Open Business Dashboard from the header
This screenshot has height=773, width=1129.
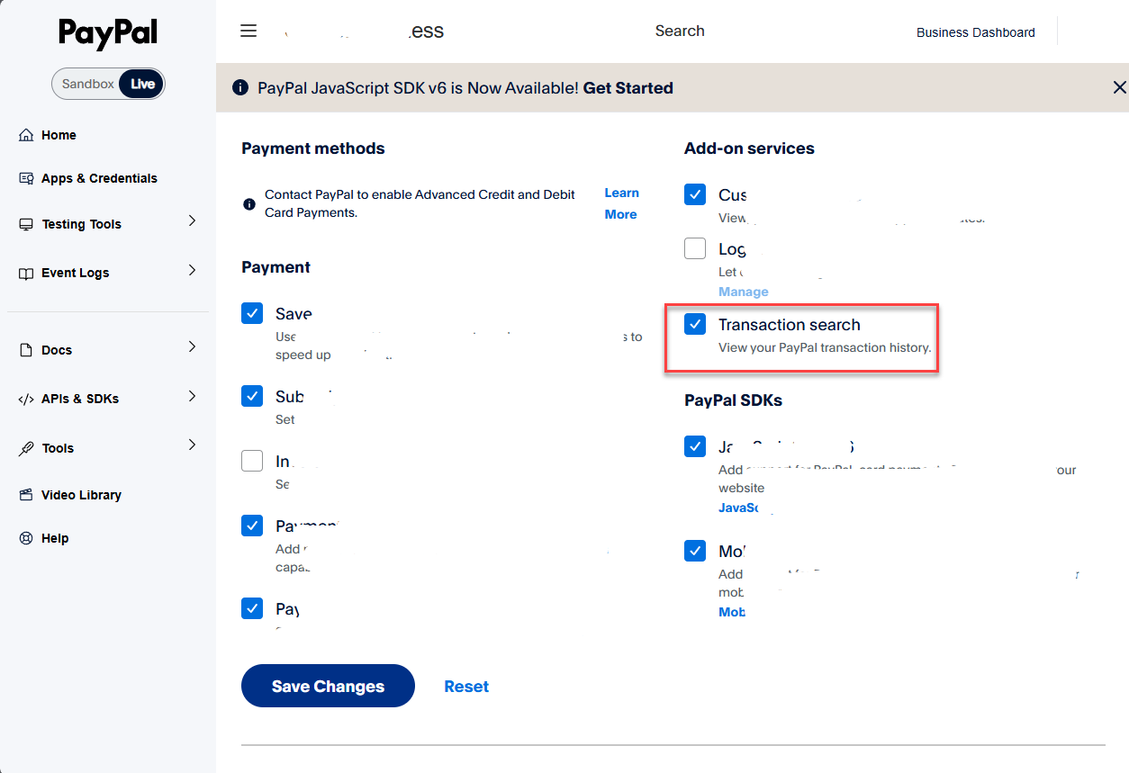[x=975, y=32]
